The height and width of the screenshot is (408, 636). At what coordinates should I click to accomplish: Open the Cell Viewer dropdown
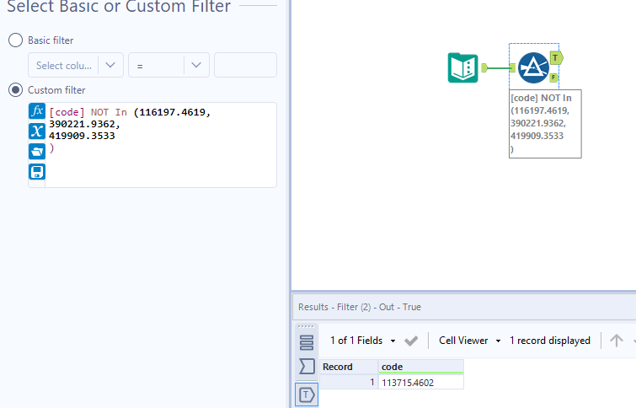470,341
